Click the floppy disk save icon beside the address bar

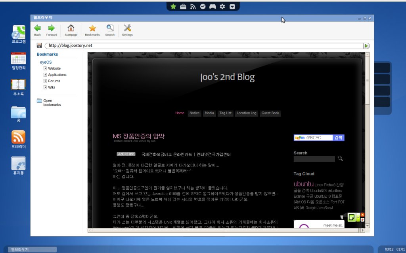(39, 45)
